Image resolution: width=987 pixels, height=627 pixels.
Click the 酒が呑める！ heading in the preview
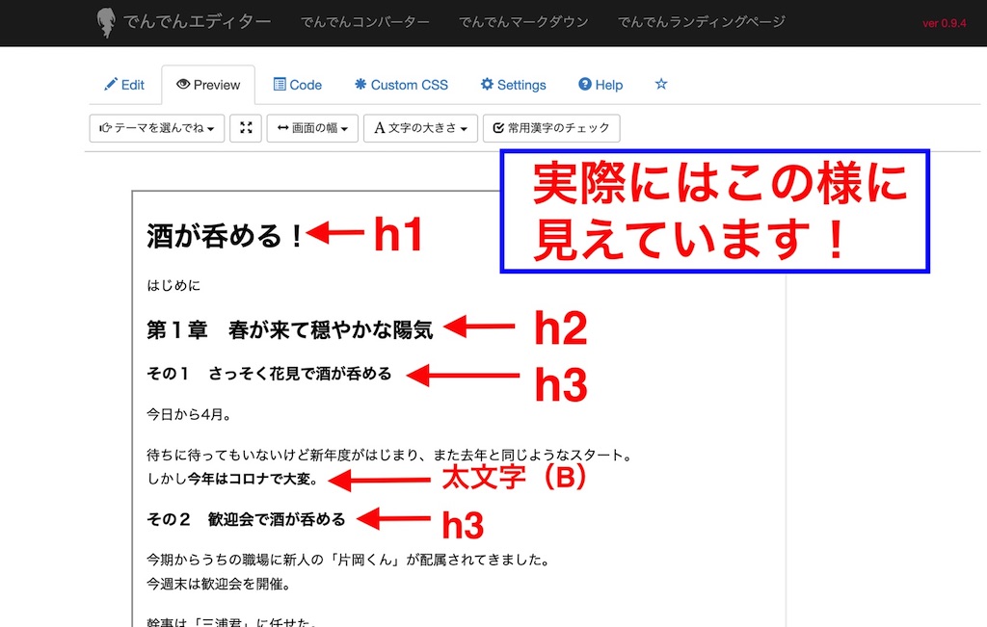pyautogui.click(x=225, y=236)
